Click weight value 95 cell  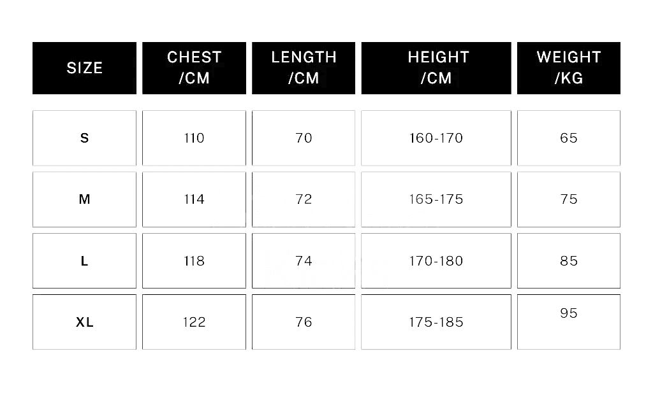[x=568, y=321]
